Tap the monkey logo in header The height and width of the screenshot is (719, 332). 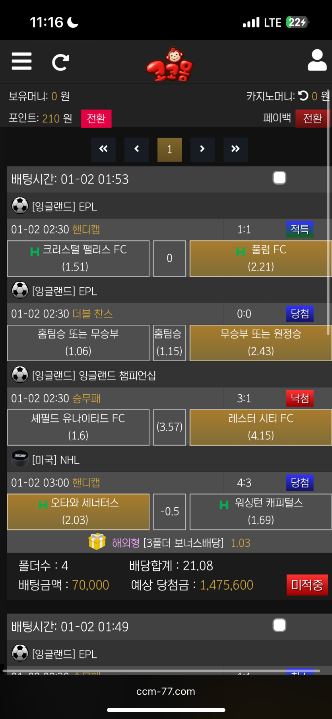pos(170,64)
